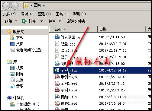152x111 pixels.
Task: Open the 帮助(H) menu
Action: tap(79, 14)
